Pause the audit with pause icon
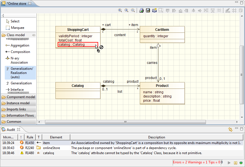 pyautogui.click(x=236, y=163)
